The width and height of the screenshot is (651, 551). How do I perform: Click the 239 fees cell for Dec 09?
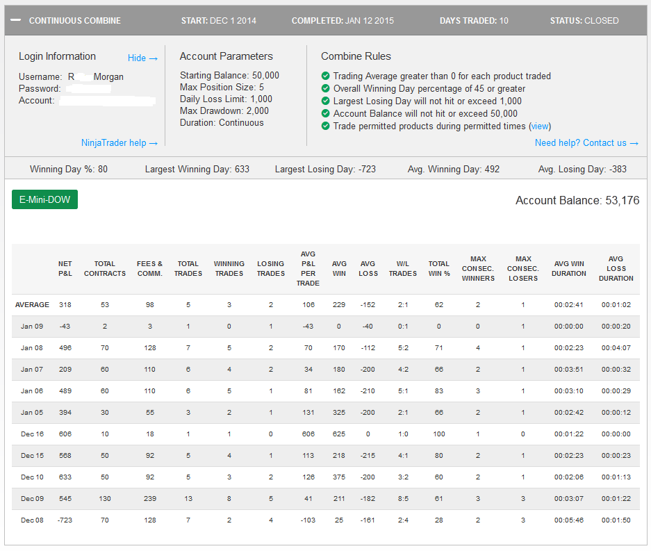pos(150,499)
